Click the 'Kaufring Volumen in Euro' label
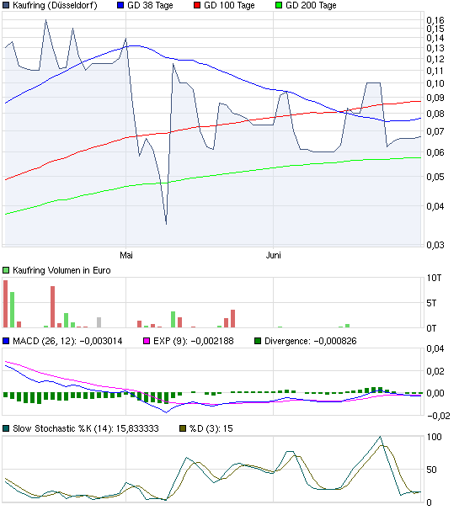 pyautogui.click(x=61, y=270)
